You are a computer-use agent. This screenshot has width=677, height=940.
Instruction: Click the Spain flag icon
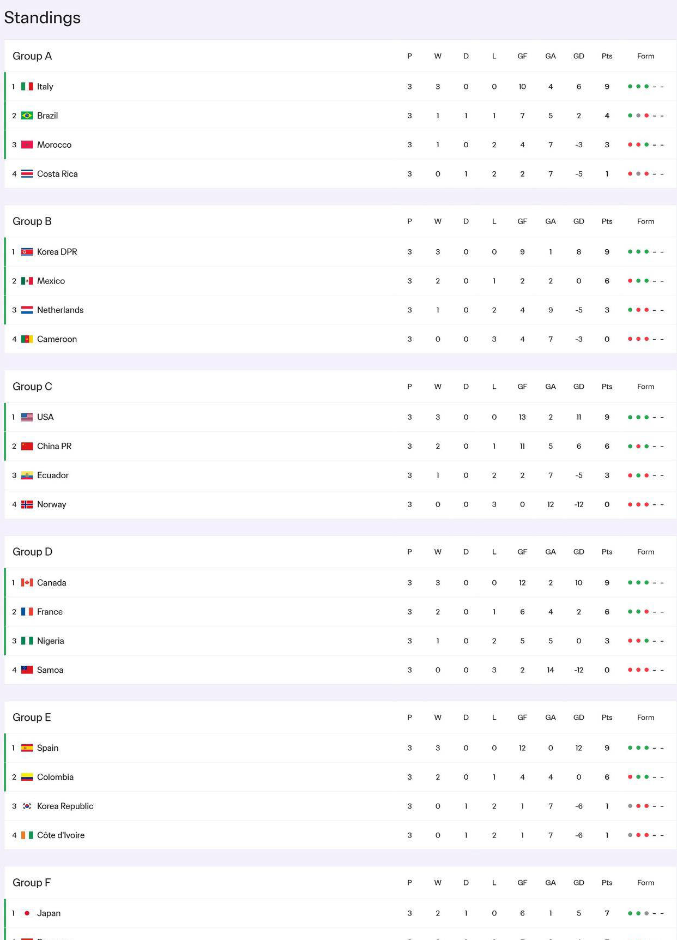click(27, 748)
